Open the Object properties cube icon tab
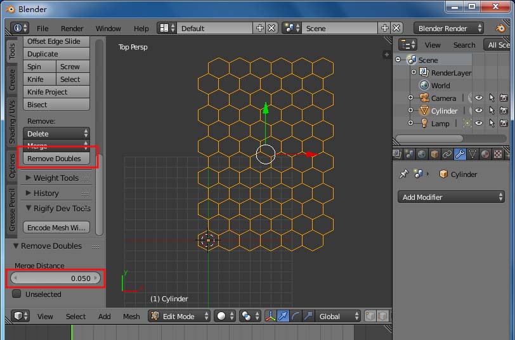 coord(434,154)
